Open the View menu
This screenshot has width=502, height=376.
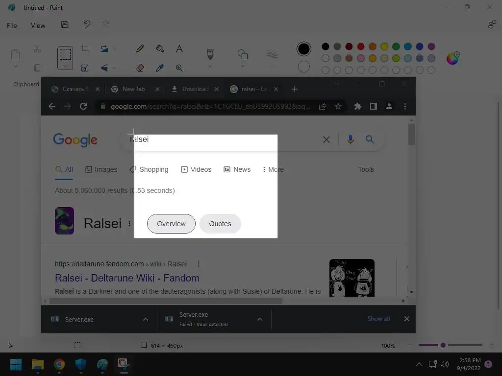click(x=38, y=25)
